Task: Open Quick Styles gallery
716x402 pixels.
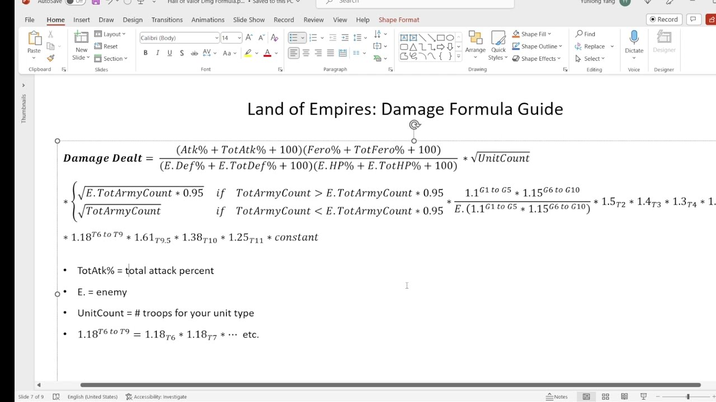Action: (x=498, y=46)
